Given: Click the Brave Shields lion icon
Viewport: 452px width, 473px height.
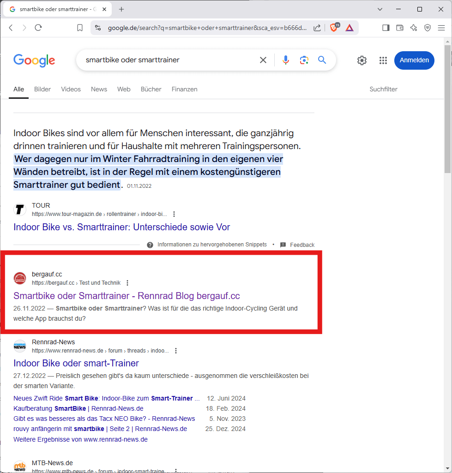Looking at the screenshot, I should (334, 28).
